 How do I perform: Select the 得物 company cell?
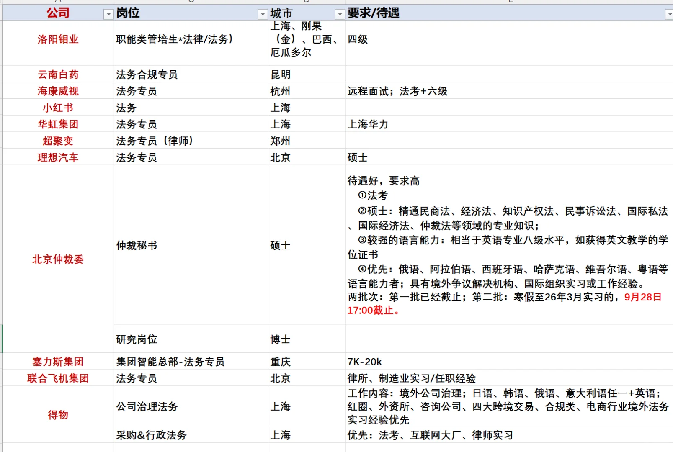click(x=58, y=414)
